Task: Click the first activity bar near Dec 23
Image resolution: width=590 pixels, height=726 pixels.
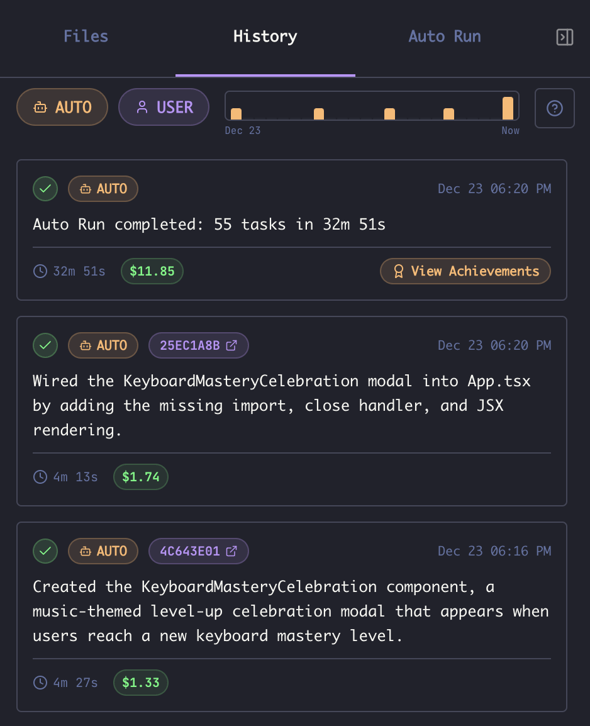Action: pyautogui.click(x=236, y=114)
